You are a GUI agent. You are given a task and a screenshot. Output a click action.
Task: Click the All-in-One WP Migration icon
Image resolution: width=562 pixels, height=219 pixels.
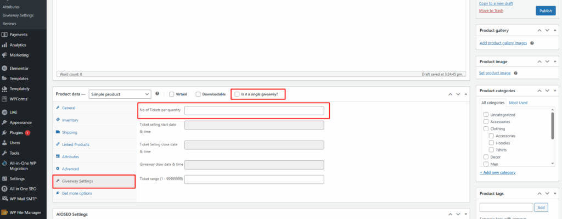4,163
